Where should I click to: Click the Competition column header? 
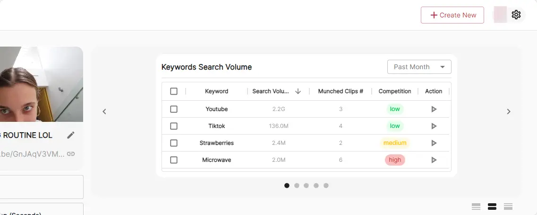(395, 91)
